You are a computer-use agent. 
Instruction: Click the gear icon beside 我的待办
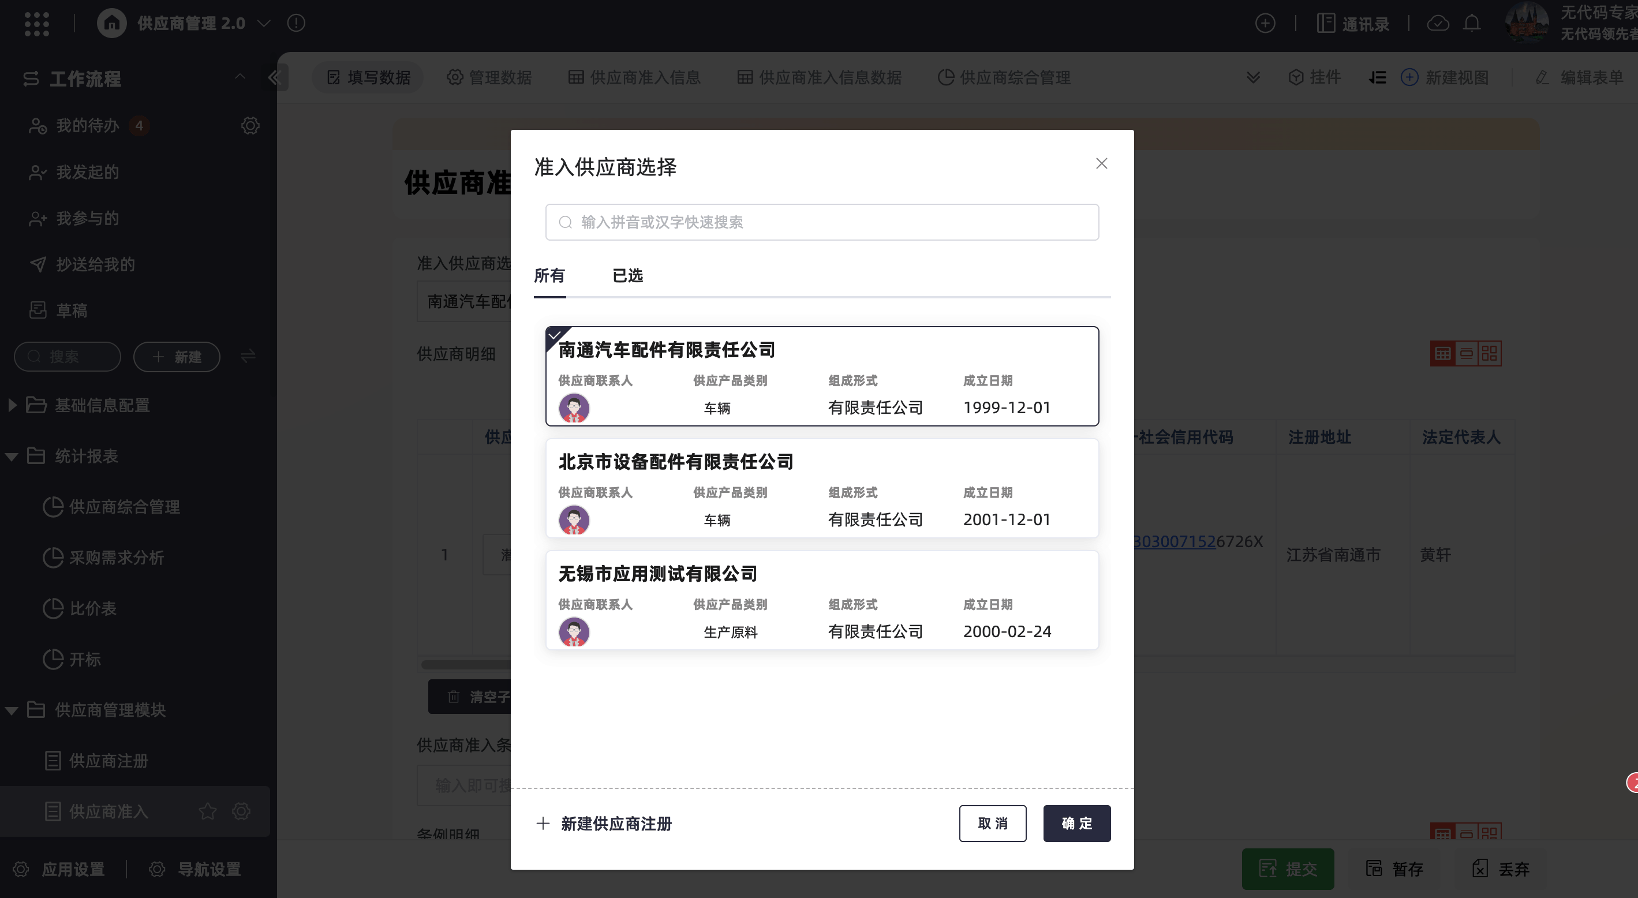click(x=250, y=125)
